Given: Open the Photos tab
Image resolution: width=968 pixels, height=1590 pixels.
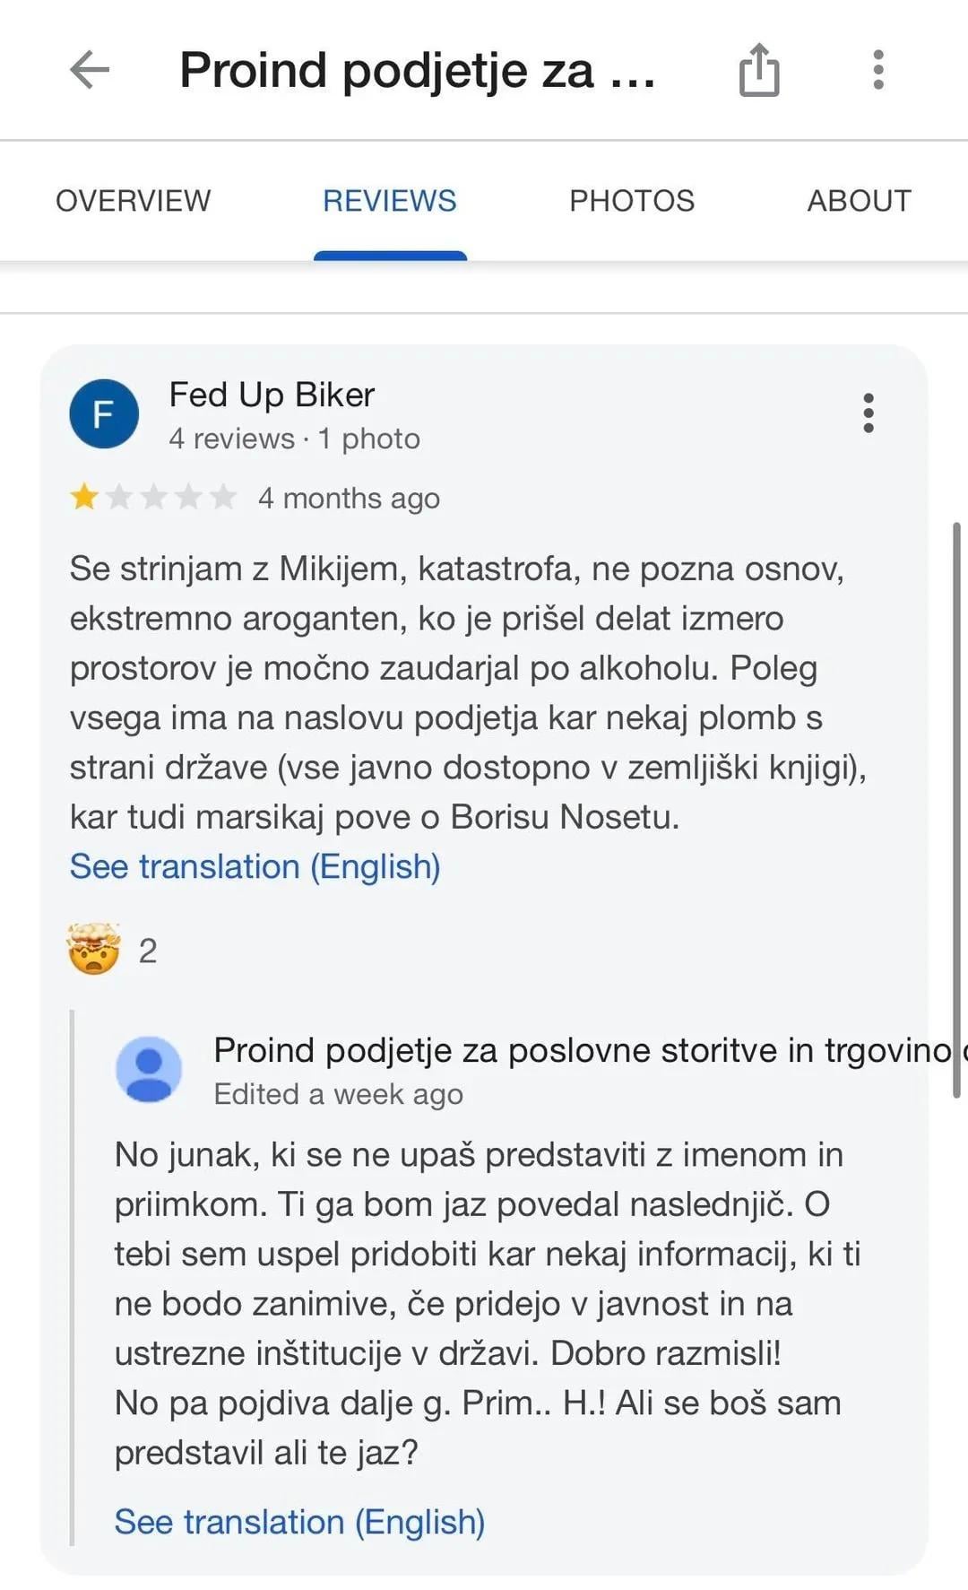Looking at the screenshot, I should tap(632, 201).
